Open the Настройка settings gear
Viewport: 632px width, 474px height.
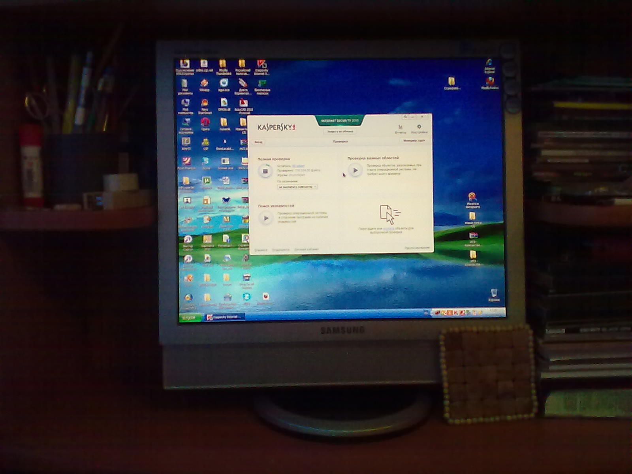pos(419,129)
